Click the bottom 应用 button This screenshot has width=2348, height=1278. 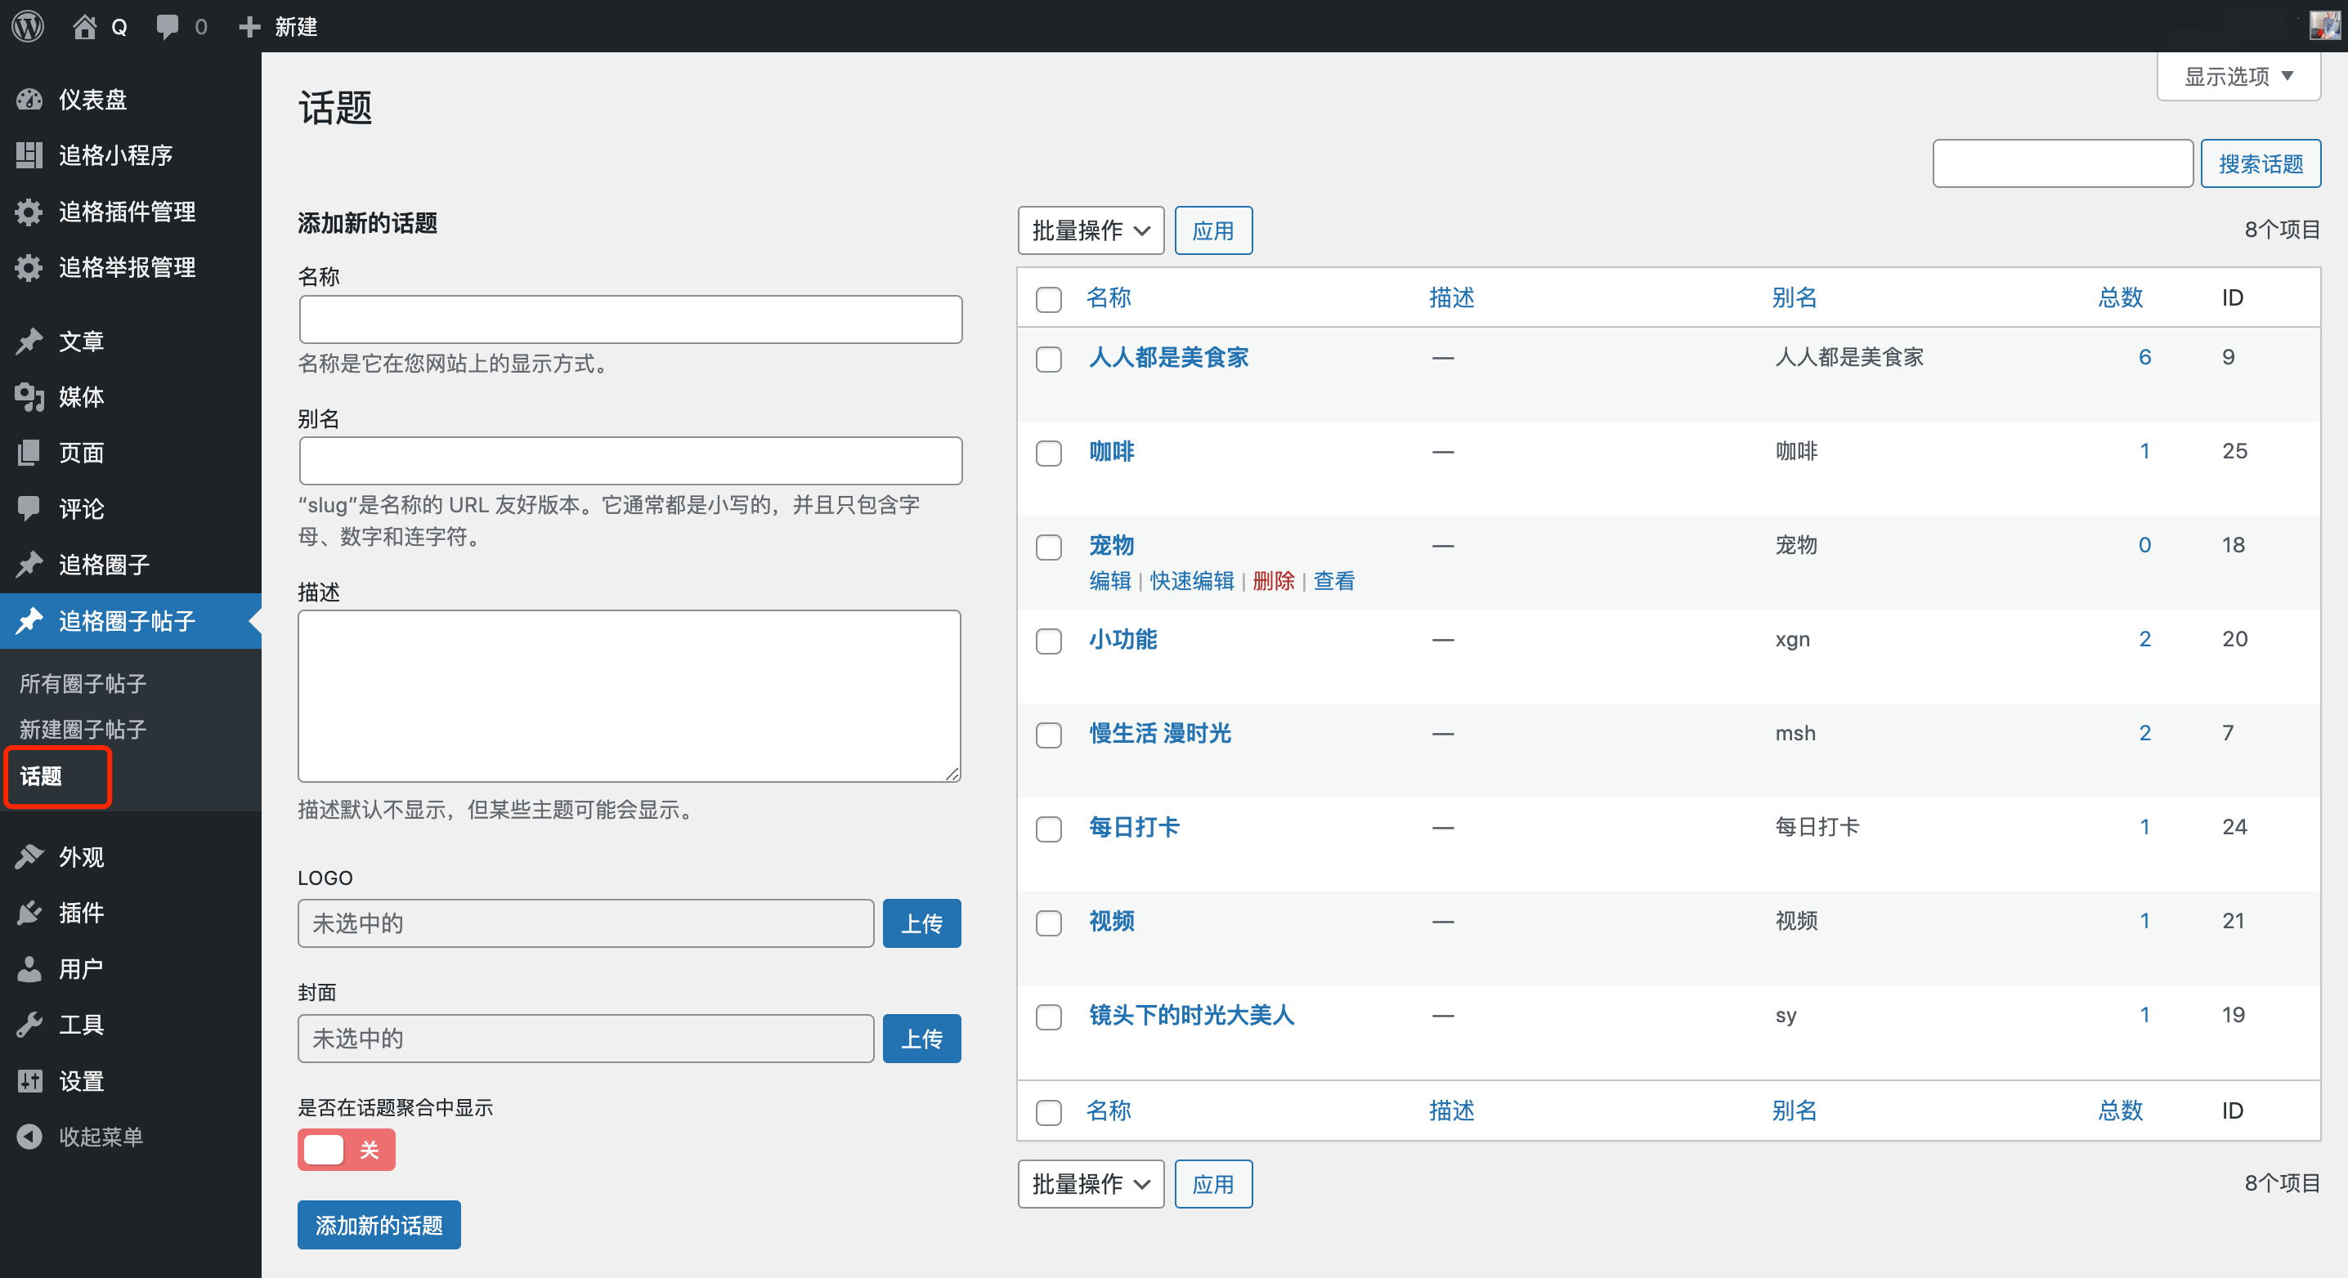pyautogui.click(x=1213, y=1183)
